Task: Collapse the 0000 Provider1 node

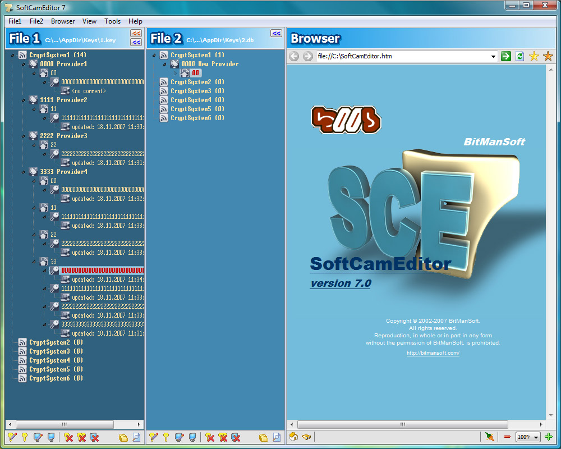Action: 23,64
